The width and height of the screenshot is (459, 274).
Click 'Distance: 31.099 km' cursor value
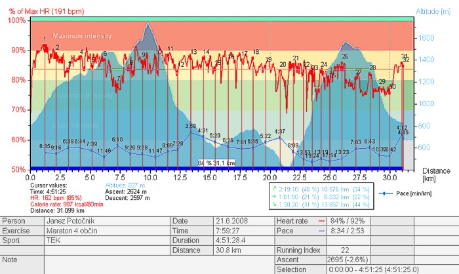coord(58,210)
